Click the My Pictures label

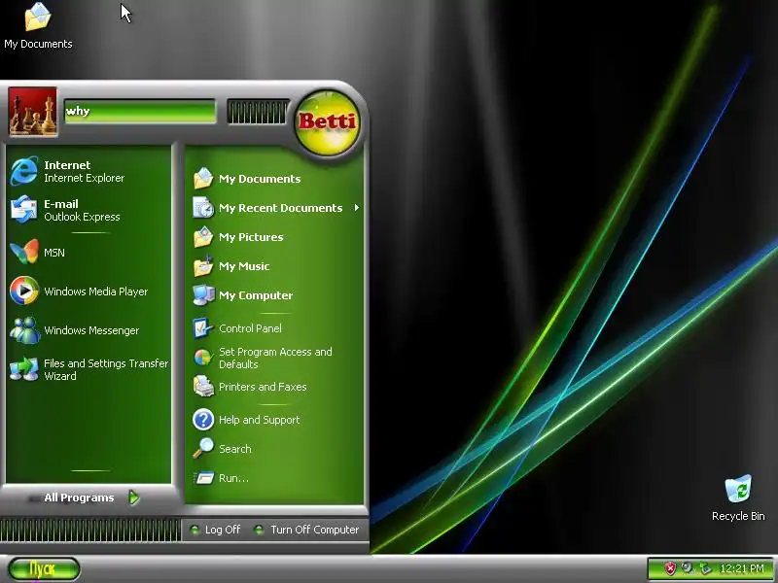pos(251,237)
